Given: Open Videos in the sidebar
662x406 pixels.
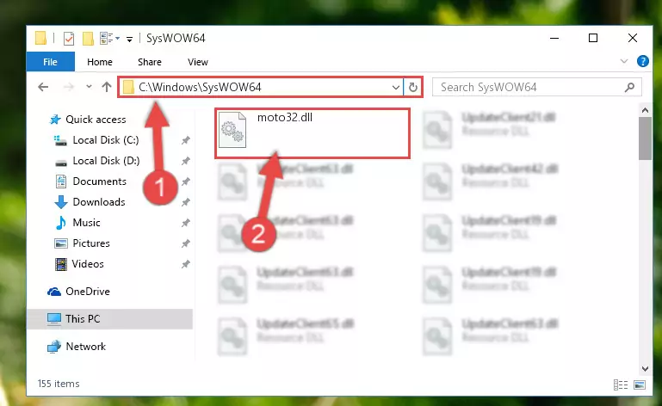Looking at the screenshot, I should (x=88, y=264).
